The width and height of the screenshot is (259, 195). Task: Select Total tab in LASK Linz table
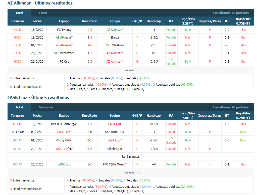(19, 107)
